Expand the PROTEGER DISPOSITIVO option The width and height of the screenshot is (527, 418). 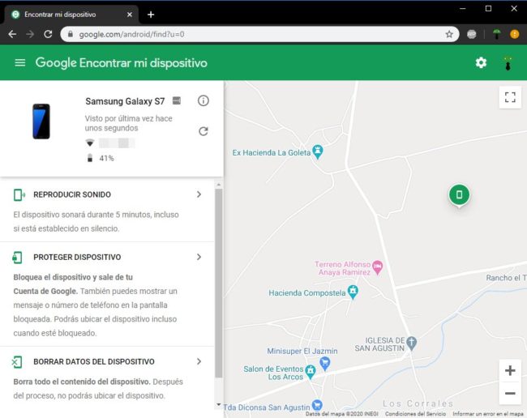[199, 257]
